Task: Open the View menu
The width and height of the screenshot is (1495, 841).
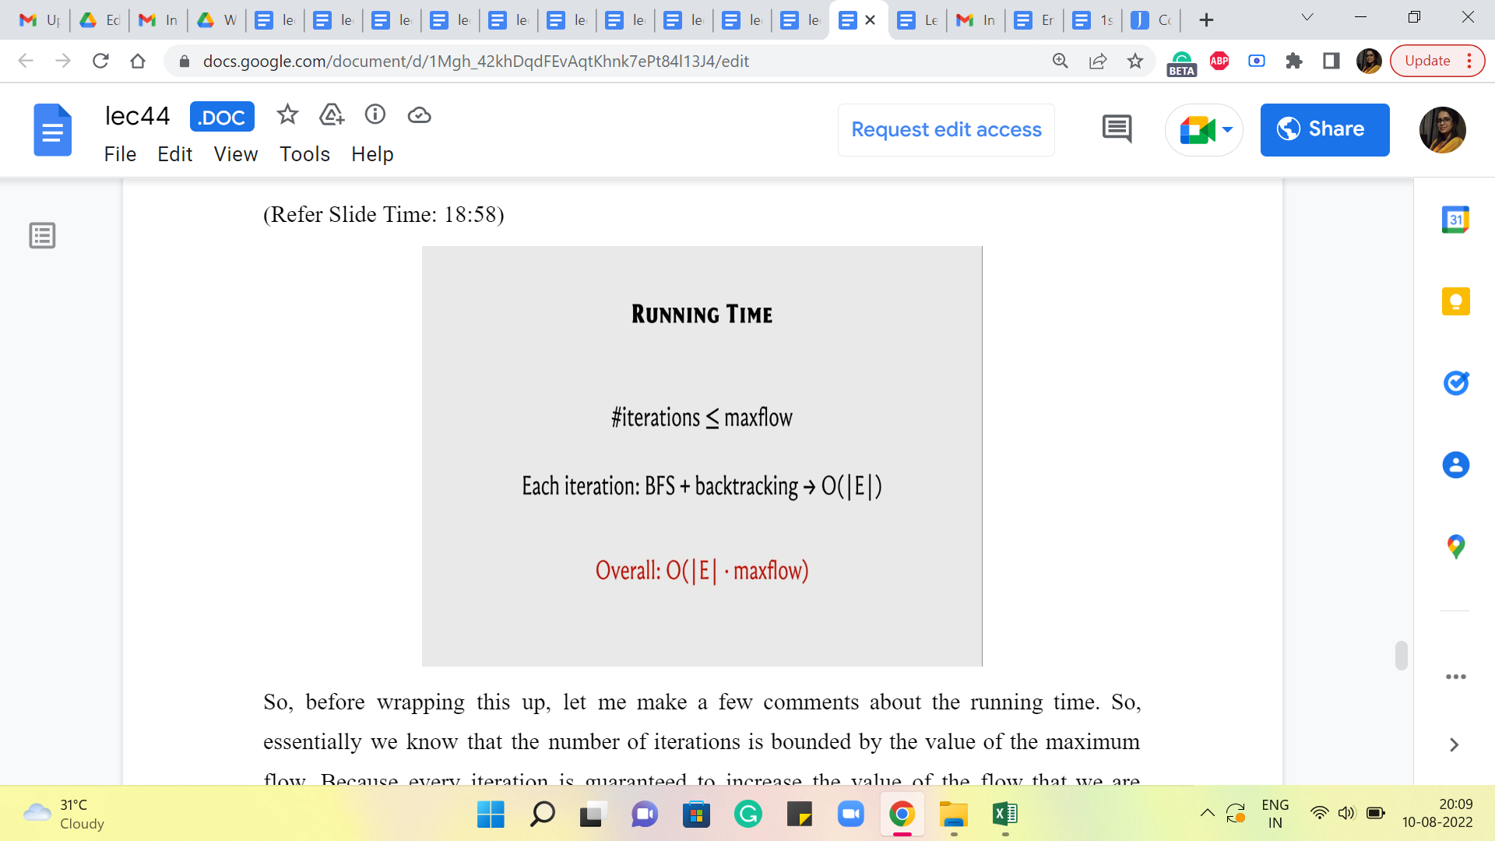Action: click(x=235, y=154)
